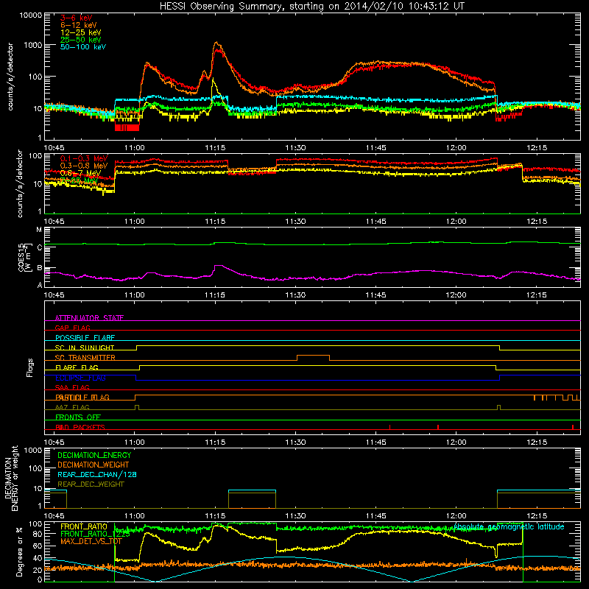Click the DECIMATION ENERGY or weight axis label
The height and width of the screenshot is (589, 589).
tap(11, 478)
